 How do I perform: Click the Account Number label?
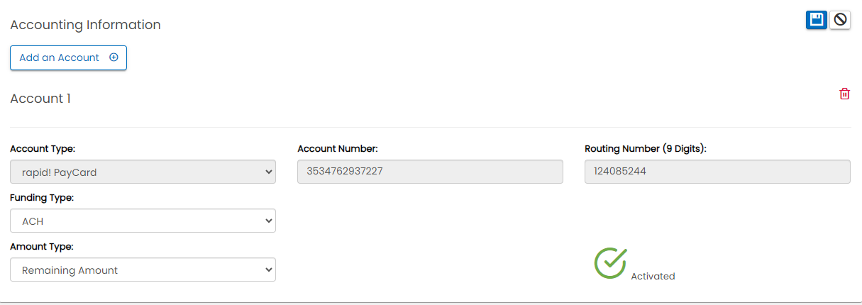click(x=337, y=149)
